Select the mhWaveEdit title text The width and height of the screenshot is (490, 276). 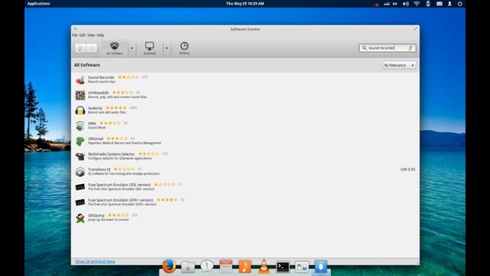click(x=99, y=93)
